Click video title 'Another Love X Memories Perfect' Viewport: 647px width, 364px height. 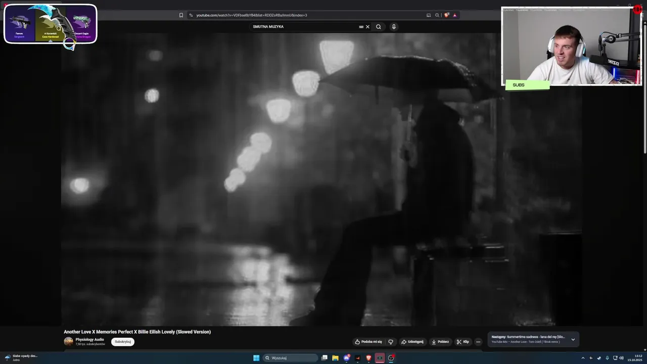coord(137,332)
